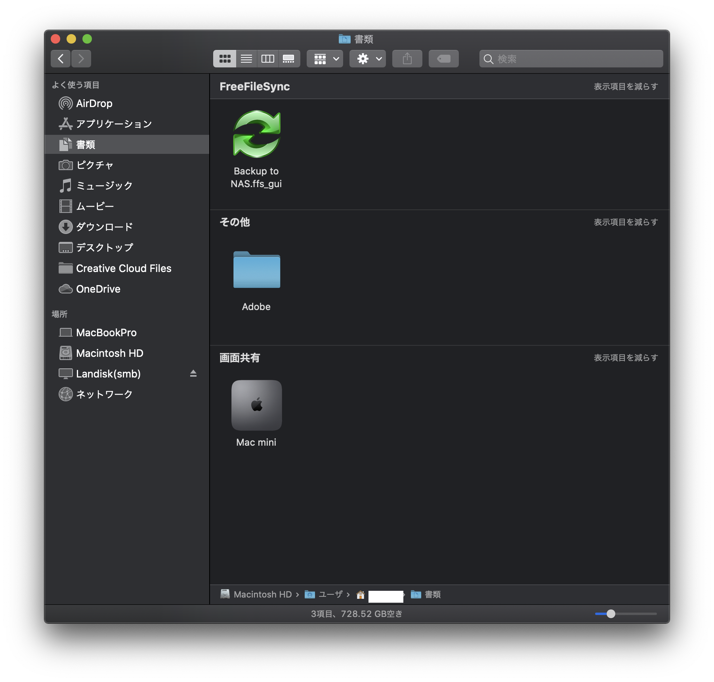
Task: Click the Edit Tags toolbar button
Action: (444, 59)
